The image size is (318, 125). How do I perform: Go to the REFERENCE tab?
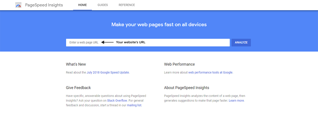click(127, 5)
